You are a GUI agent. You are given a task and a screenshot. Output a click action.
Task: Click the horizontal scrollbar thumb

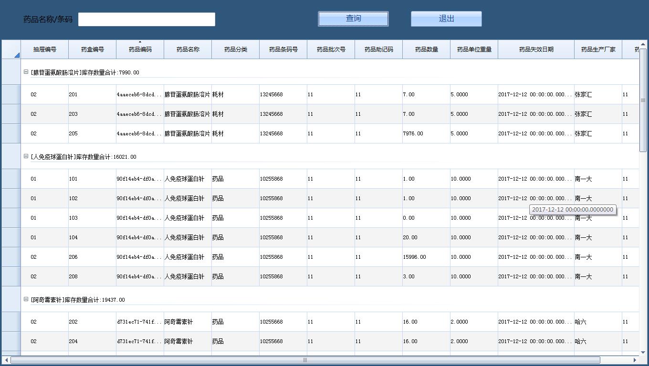click(305, 360)
